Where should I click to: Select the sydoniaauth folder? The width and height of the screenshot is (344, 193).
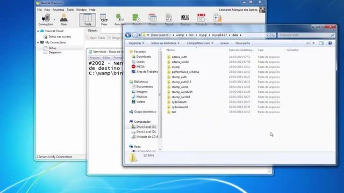(179, 102)
